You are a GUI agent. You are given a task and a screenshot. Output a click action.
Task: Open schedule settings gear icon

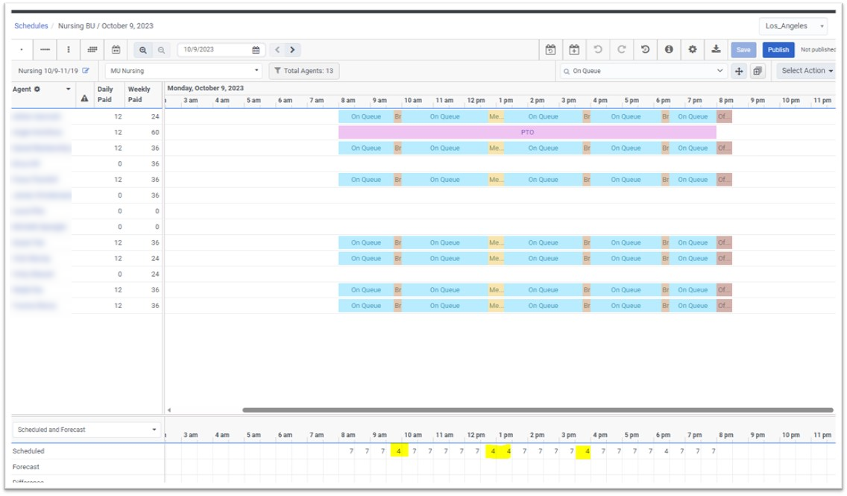pos(693,50)
